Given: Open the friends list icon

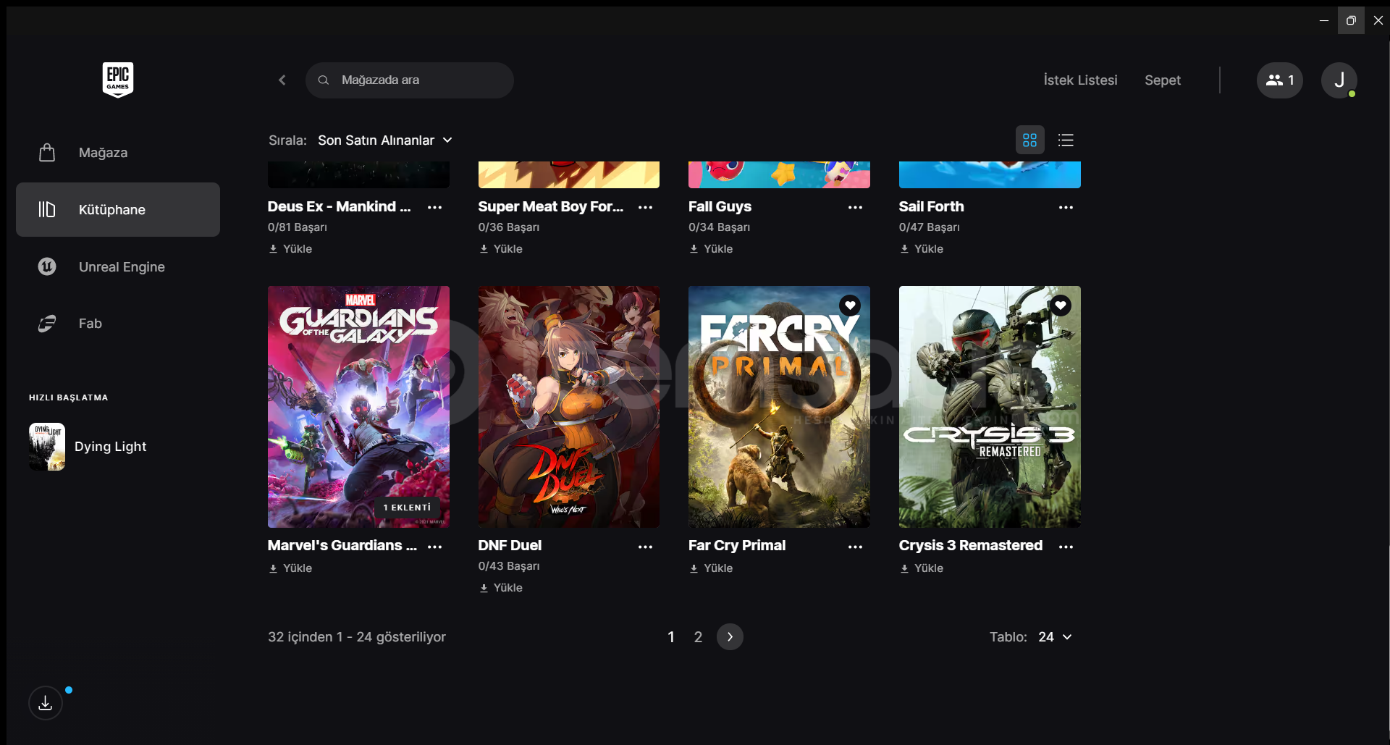Looking at the screenshot, I should (1279, 80).
